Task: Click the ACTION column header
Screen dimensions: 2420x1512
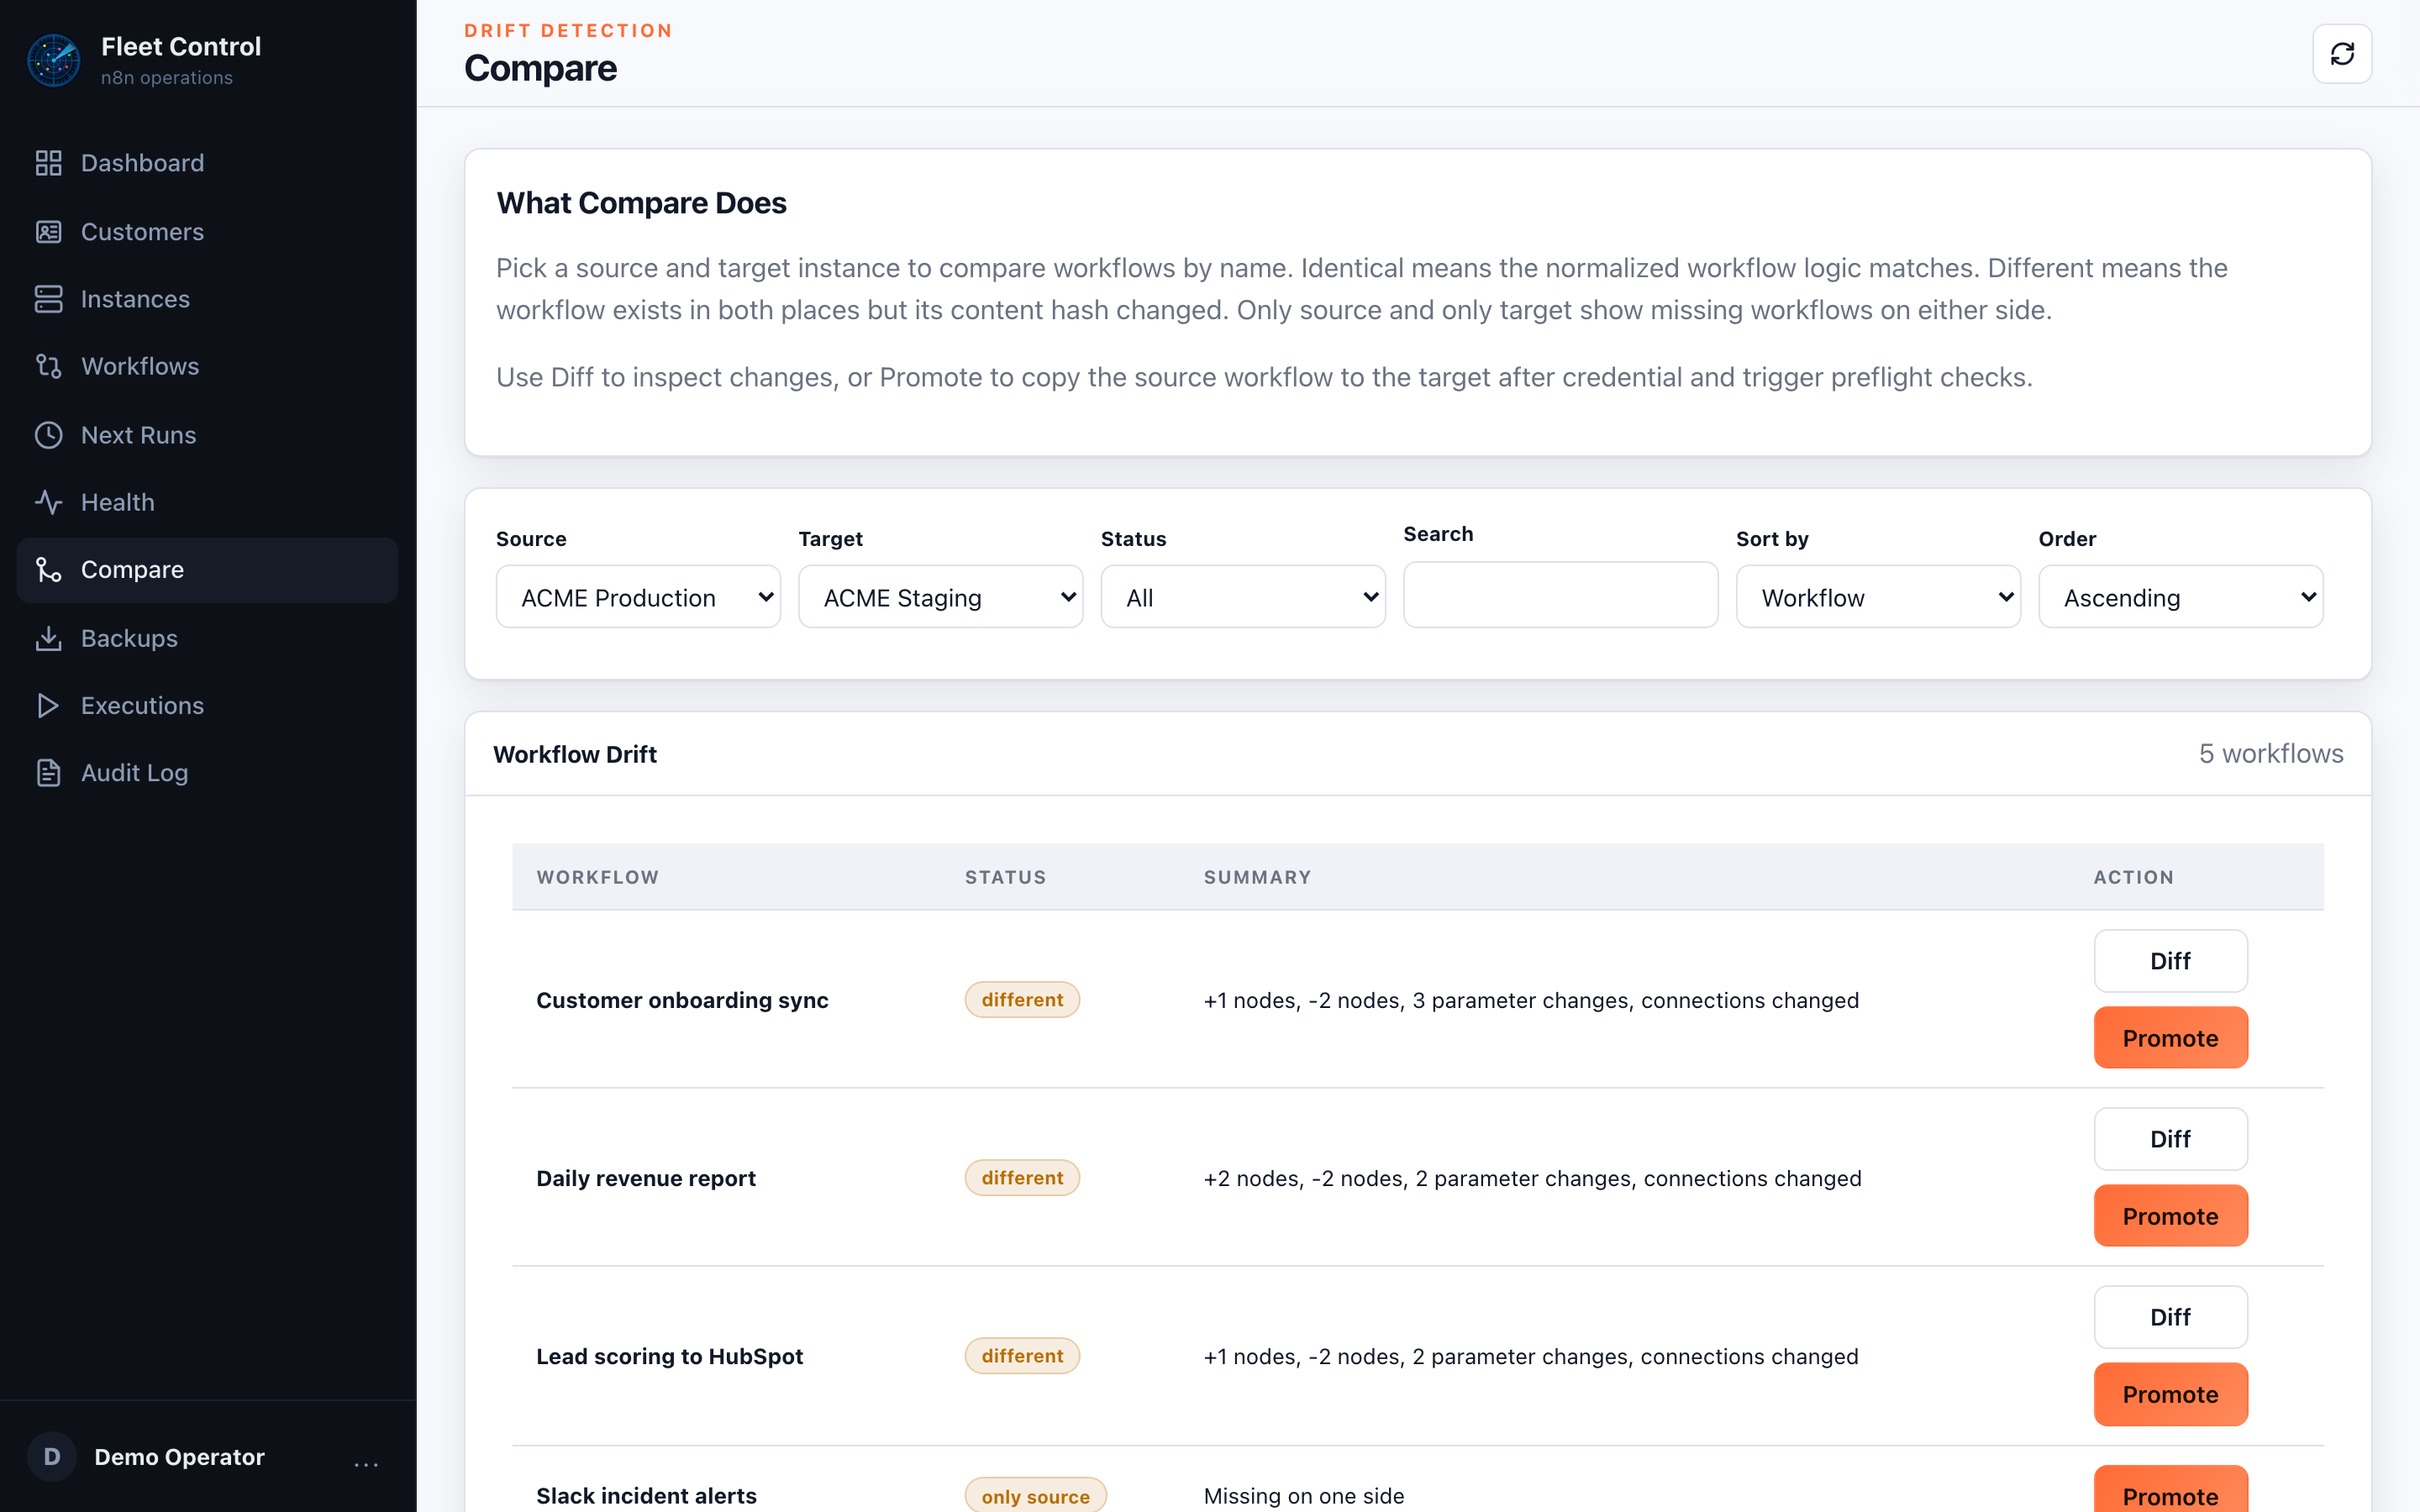Action: [2133, 877]
